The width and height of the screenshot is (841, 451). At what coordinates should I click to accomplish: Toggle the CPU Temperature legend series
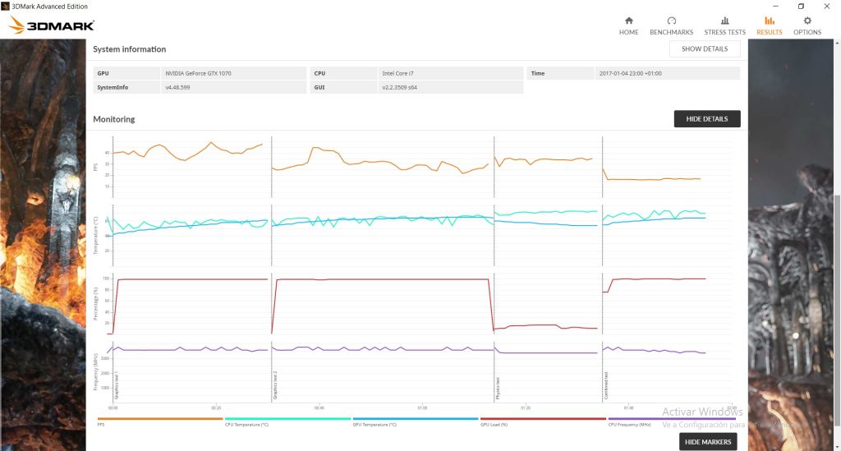pyautogui.click(x=287, y=421)
